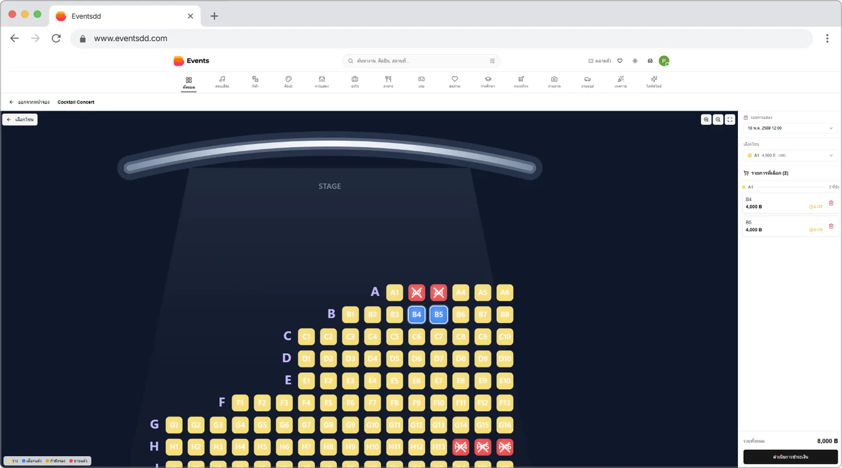The image size is (842, 468).
Task: Open the ตลาดตั๋ว ticket market link
Action: tap(600, 61)
